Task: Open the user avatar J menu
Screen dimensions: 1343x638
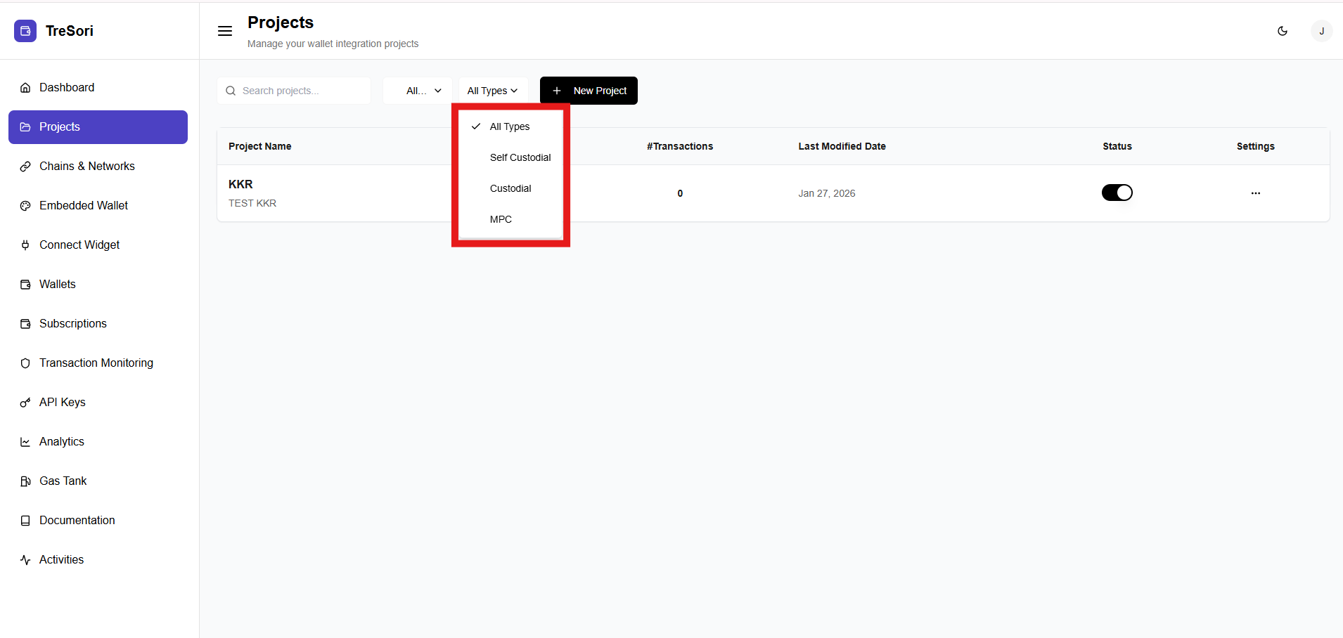Action: [x=1321, y=31]
